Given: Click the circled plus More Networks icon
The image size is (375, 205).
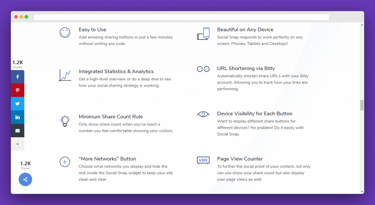Looking at the screenshot, I should 65,162.
